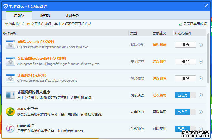Disable 360安全卫士 startup toggle
This screenshot has width=212, height=140.
coord(185,112)
